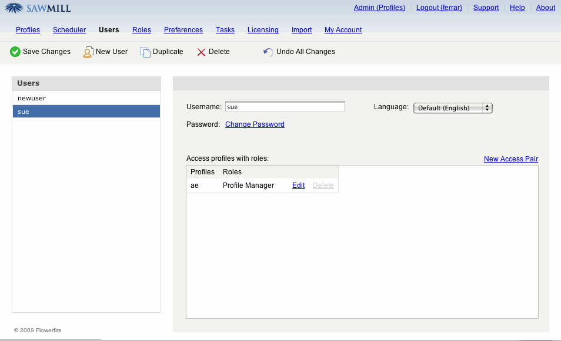Log out via the Logout link
This screenshot has width=561, height=341.
439,8
